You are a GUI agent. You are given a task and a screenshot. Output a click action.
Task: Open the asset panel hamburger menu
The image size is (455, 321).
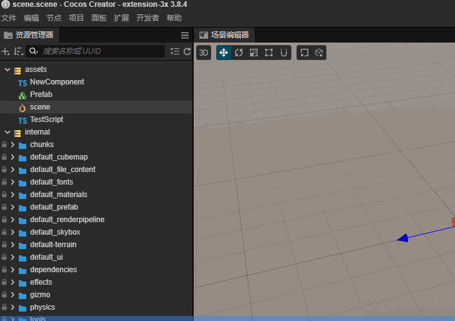click(x=184, y=35)
